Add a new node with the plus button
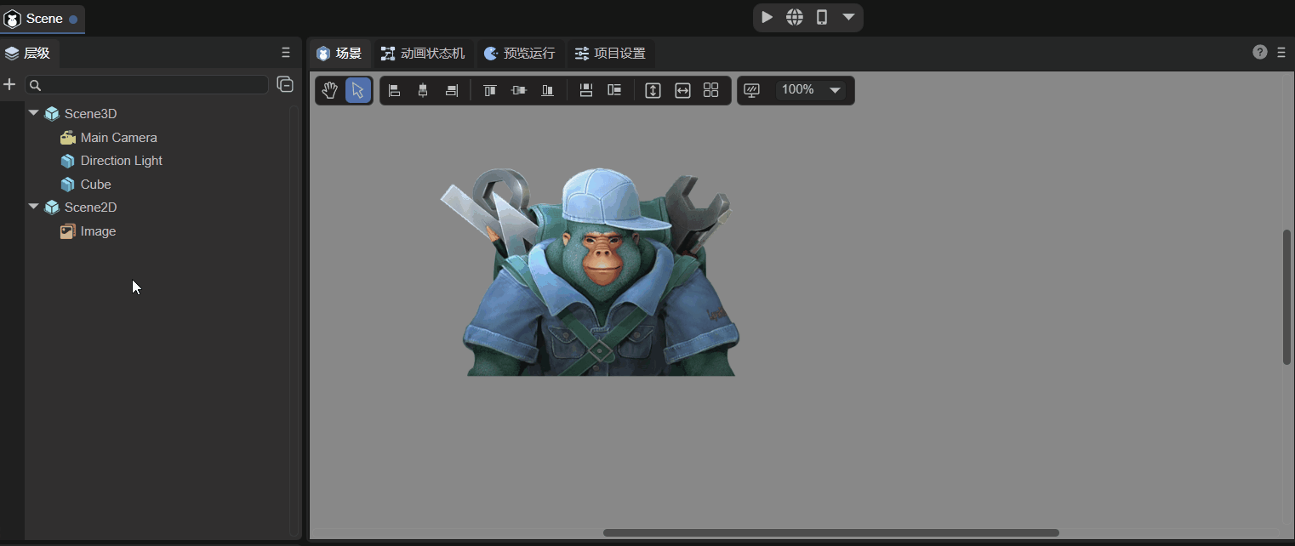1295x546 pixels. (10, 84)
